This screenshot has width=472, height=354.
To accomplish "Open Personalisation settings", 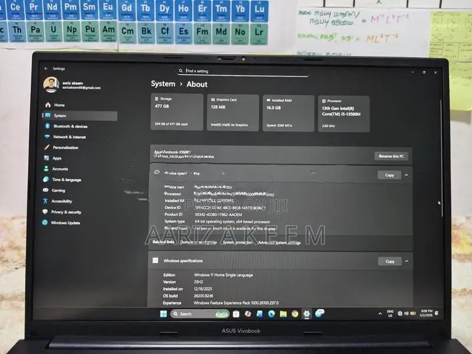I will (61, 147).
